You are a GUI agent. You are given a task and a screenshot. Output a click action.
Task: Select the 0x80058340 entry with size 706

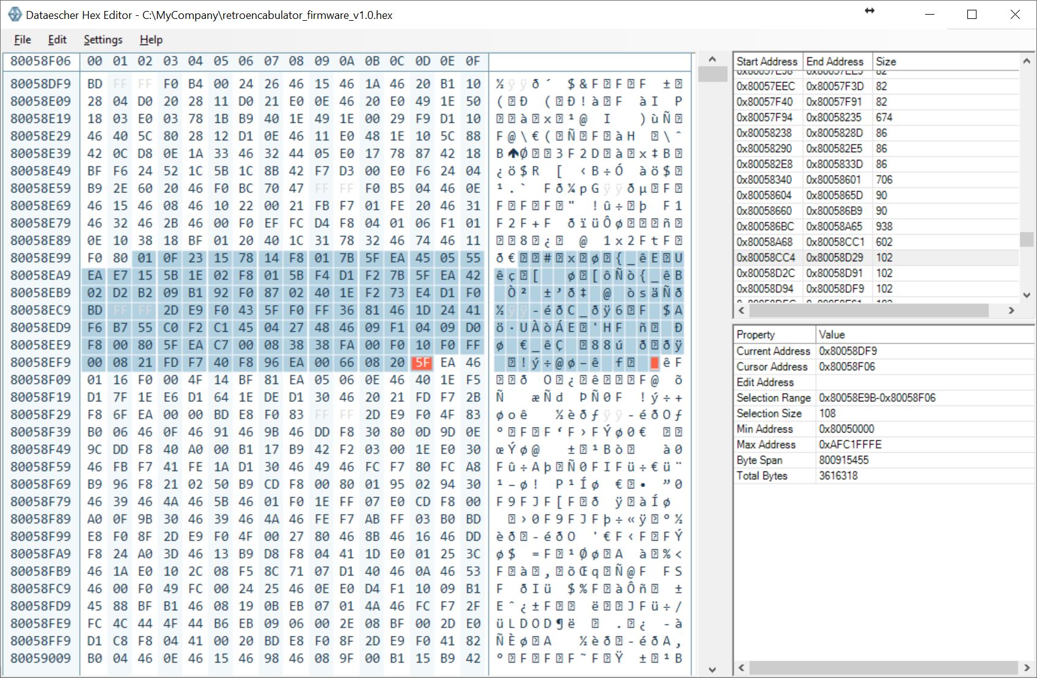click(794, 180)
